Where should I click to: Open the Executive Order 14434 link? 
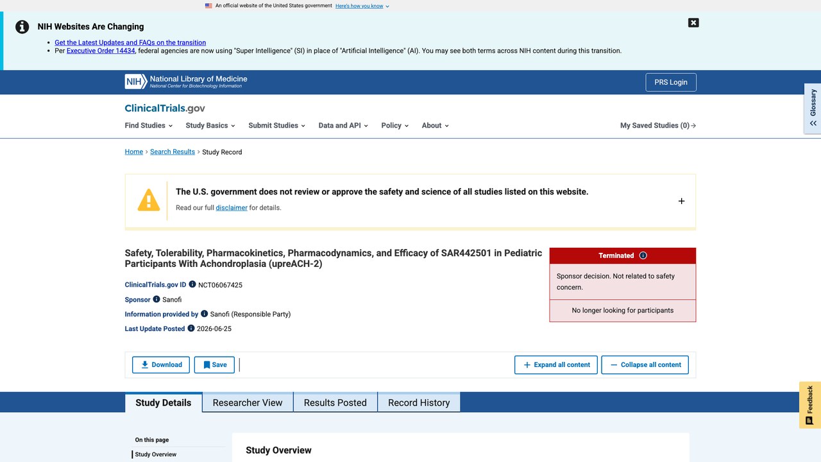click(x=101, y=51)
